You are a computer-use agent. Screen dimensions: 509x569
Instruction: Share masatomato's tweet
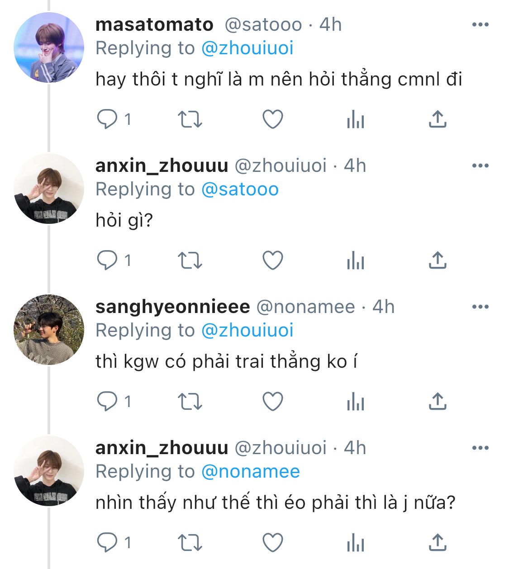[x=437, y=119]
